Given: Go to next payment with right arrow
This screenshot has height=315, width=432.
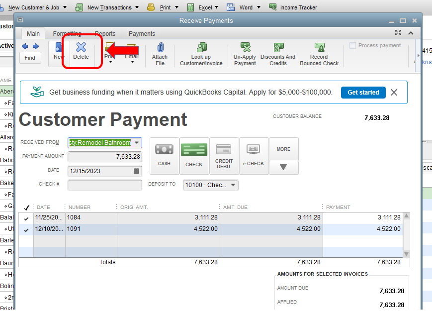Looking at the screenshot, I should [x=36, y=46].
